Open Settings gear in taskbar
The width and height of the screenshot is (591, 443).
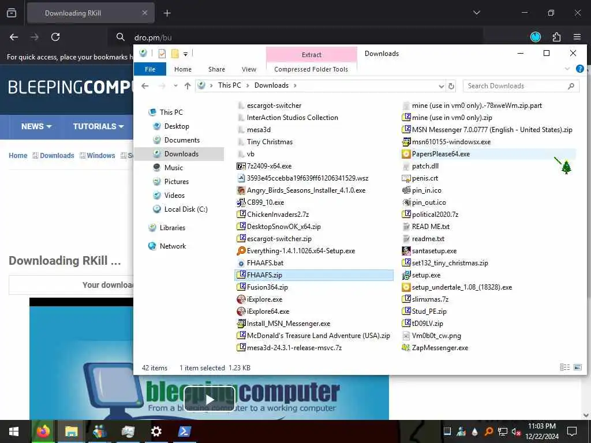click(156, 431)
